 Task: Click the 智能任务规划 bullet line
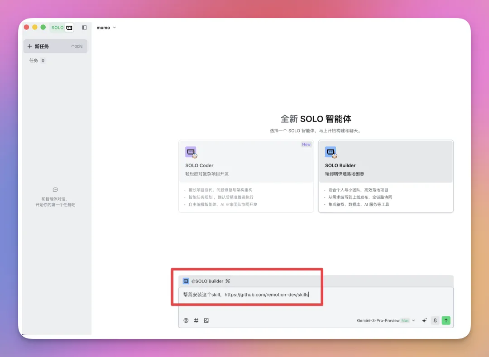pos(221,197)
